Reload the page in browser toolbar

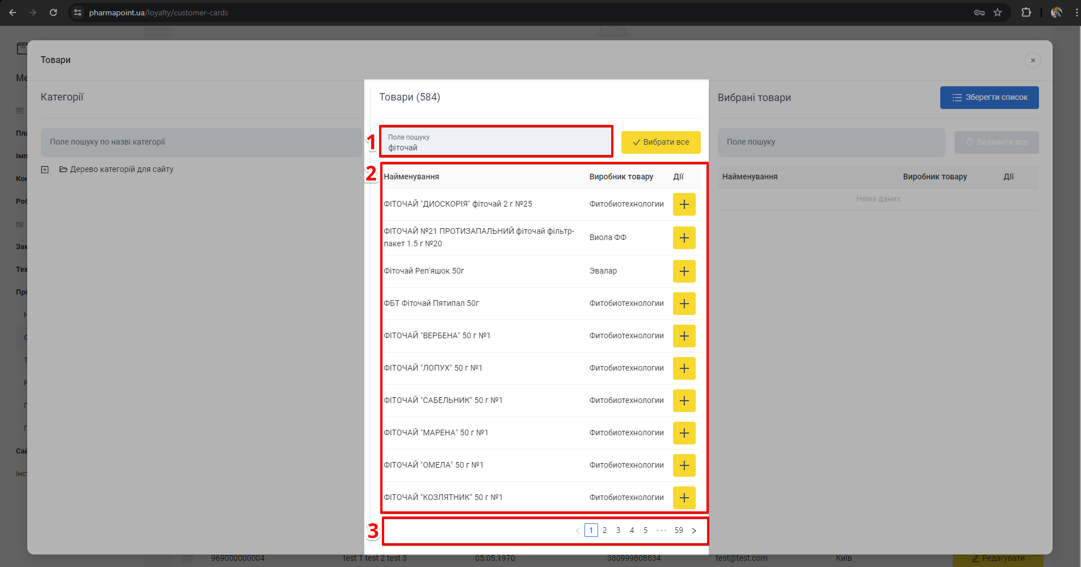(x=53, y=12)
